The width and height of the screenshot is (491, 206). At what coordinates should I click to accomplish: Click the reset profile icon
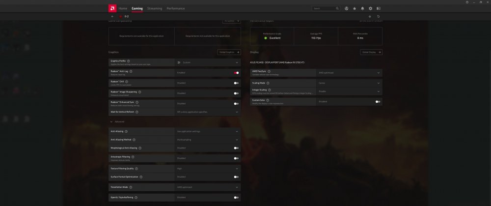(378, 16)
